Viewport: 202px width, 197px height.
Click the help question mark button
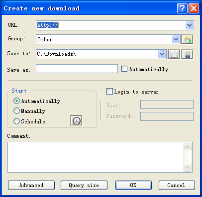coord(182,8)
